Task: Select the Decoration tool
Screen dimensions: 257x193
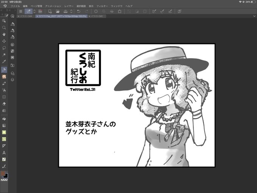Action: pyautogui.click(x=4, y=97)
